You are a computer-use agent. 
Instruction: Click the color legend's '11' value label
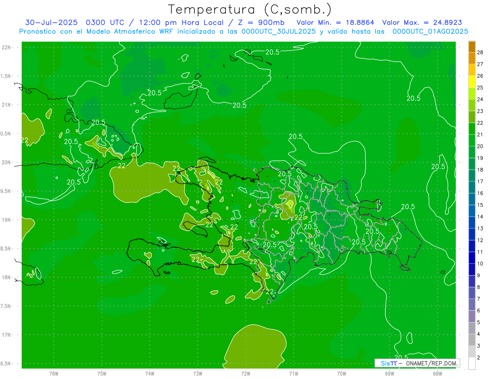[x=480, y=252]
